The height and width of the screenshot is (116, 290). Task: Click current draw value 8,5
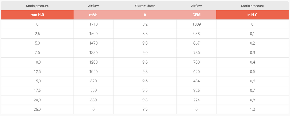coord(145,34)
